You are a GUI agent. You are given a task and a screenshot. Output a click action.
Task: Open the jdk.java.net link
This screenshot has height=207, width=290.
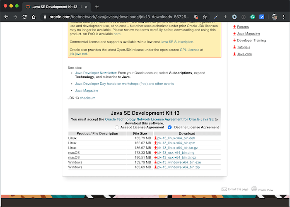point(78,54)
